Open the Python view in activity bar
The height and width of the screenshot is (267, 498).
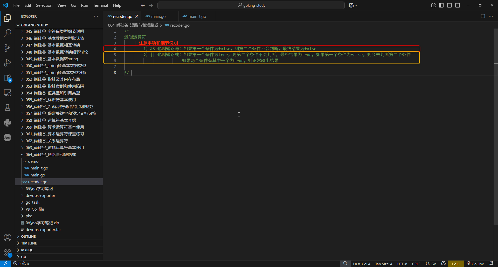8,123
